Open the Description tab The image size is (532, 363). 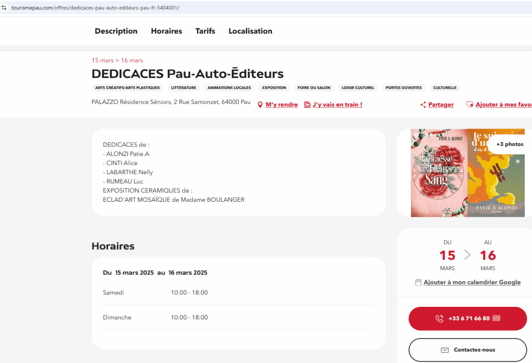(116, 31)
